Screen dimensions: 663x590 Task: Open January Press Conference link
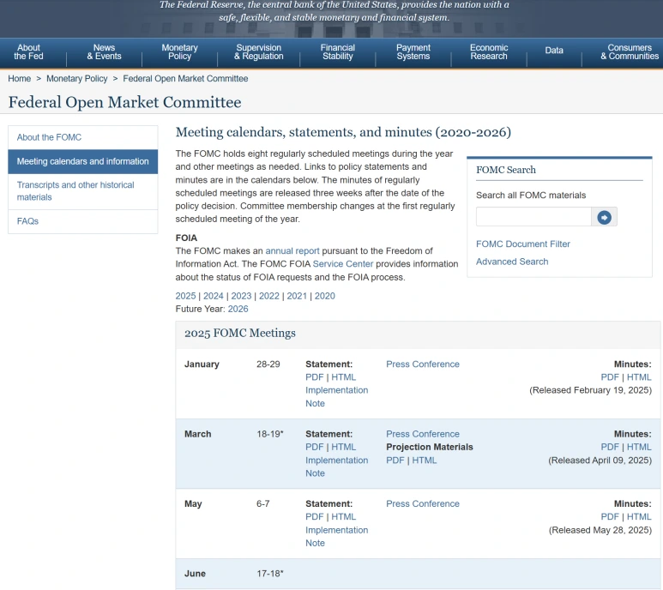422,364
